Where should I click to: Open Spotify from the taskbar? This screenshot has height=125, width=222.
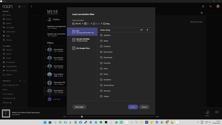click(x=101, y=122)
